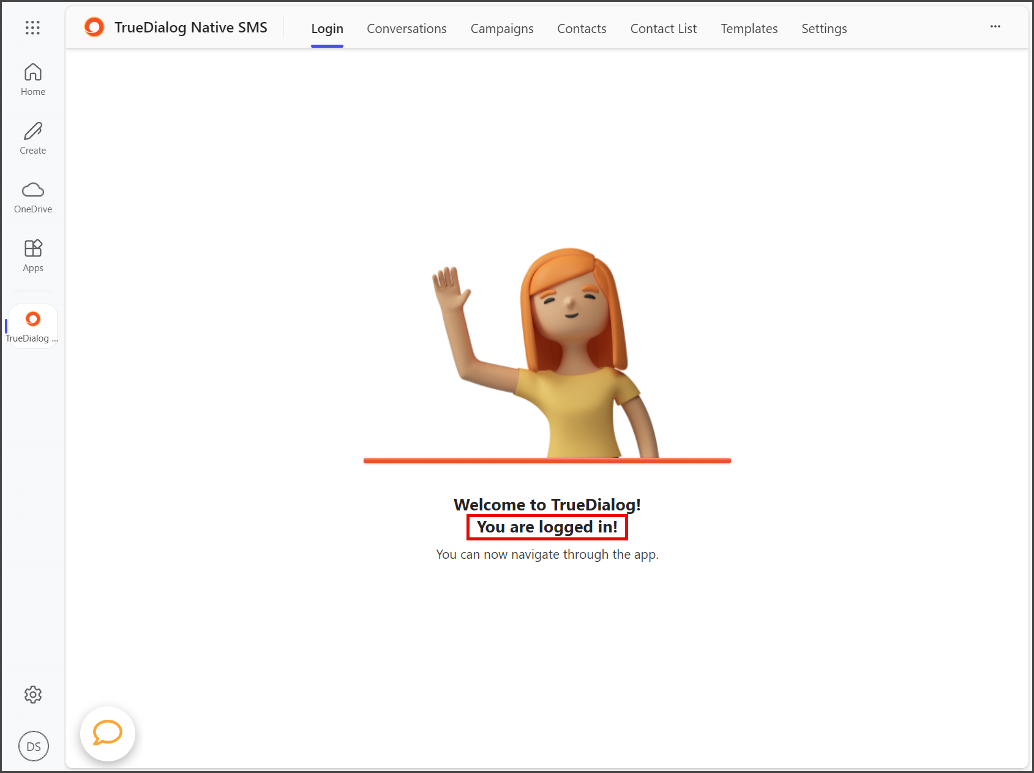1034x773 pixels.
Task: Select the TrueDialog app in the sidebar
Action: [x=33, y=326]
